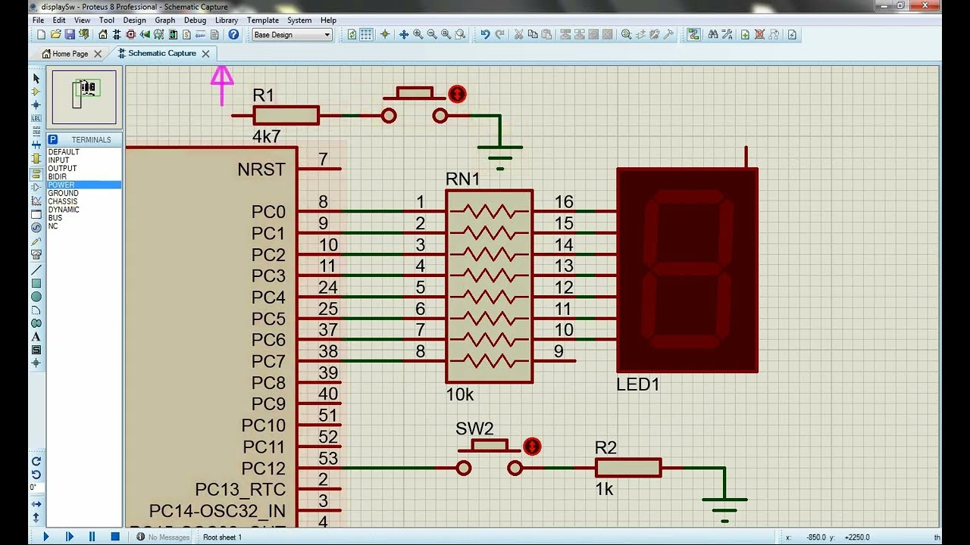Click the overview thumbnail preview
Screen dimensions: 970x545
[84, 97]
